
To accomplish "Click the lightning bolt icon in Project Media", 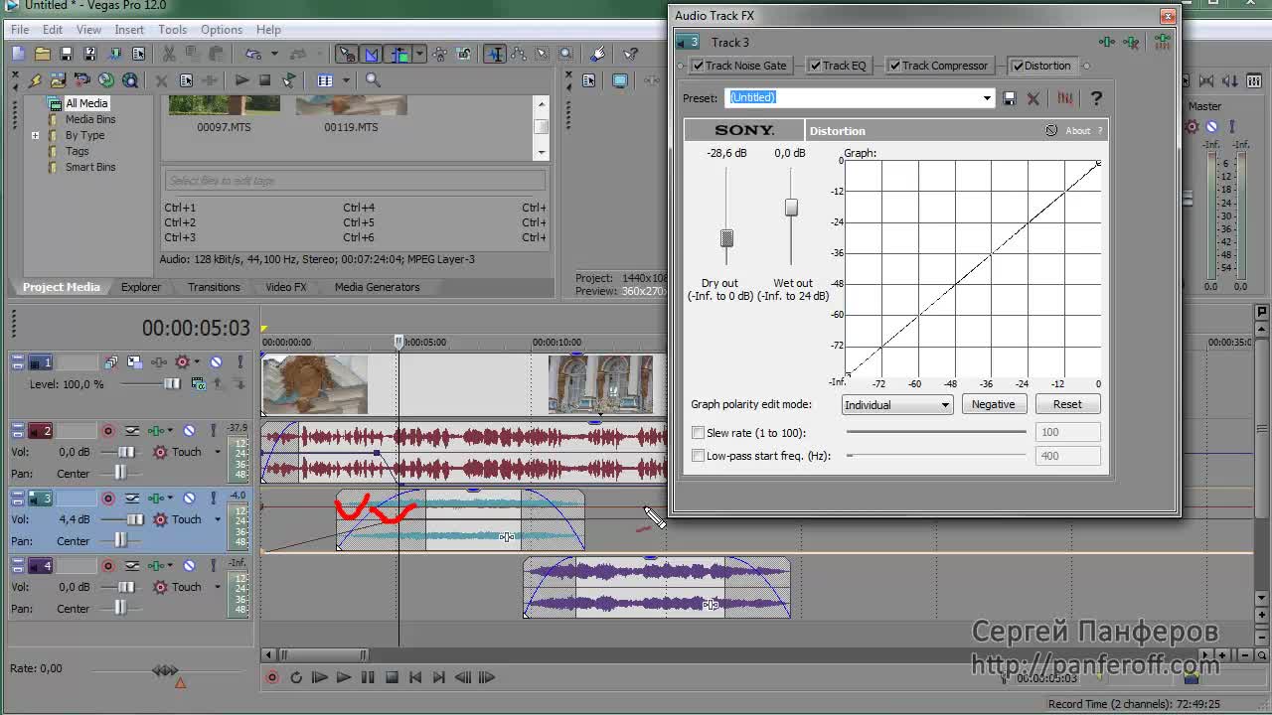I will point(36,80).
